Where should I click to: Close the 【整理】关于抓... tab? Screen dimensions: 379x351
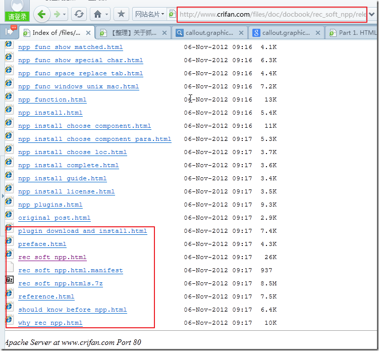tap(165, 33)
